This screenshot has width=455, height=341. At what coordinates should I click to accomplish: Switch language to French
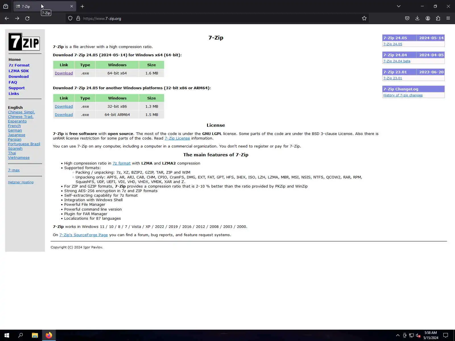point(14,126)
